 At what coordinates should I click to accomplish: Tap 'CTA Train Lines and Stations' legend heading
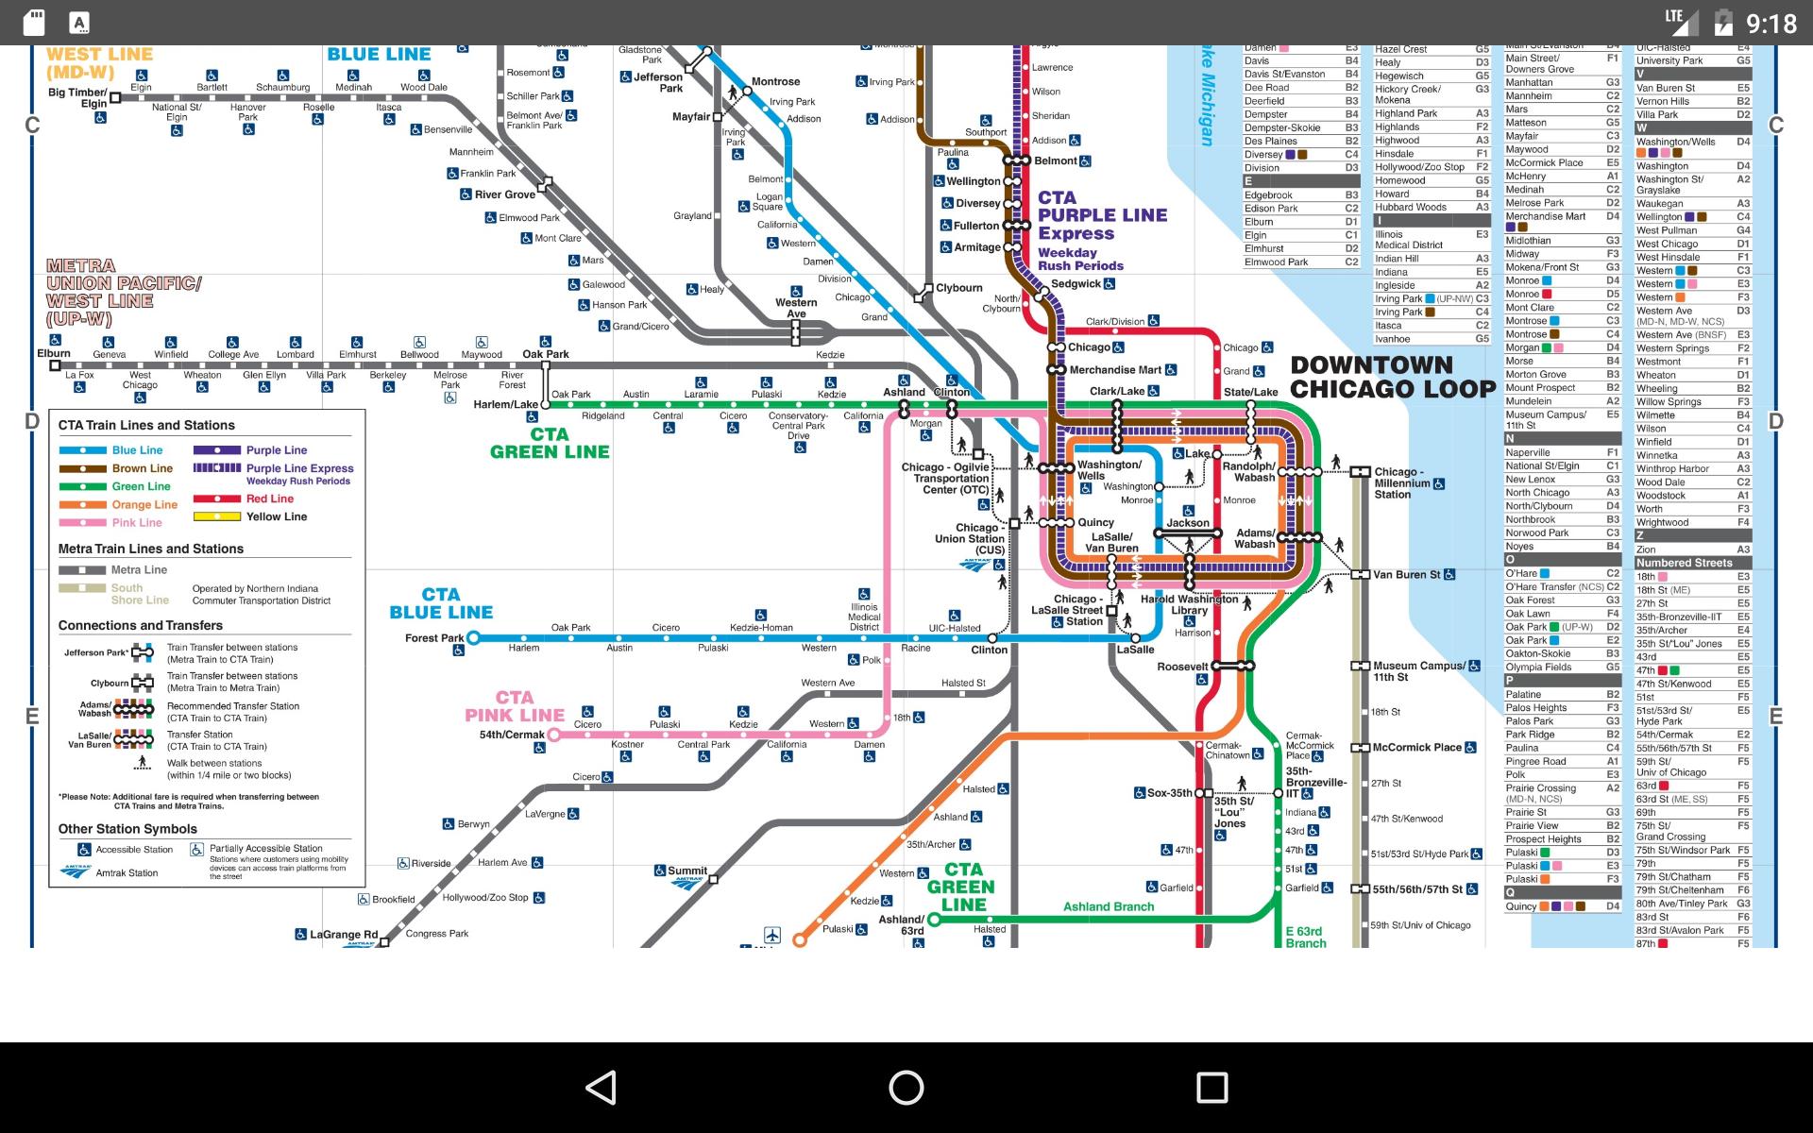[146, 426]
